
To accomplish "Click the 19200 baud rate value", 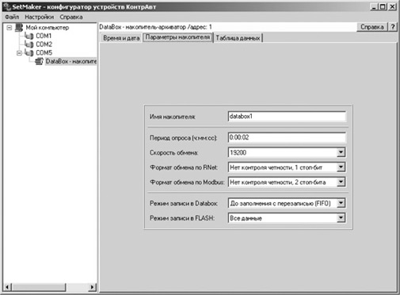I will click(238, 152).
